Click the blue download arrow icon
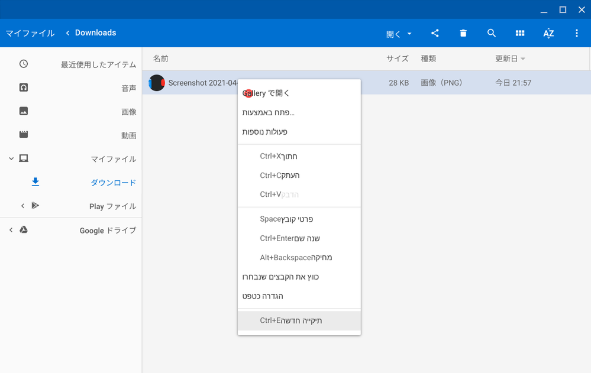The height and width of the screenshot is (373, 591). point(35,182)
